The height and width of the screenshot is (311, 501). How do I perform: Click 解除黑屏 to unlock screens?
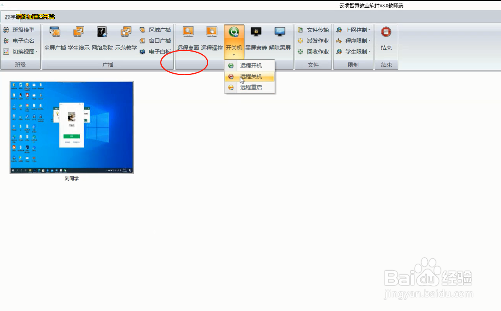pos(280,39)
